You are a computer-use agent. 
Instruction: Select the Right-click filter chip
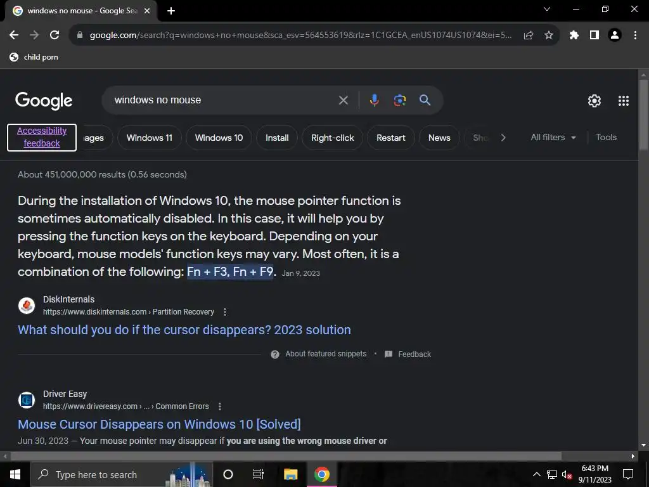[x=332, y=138]
